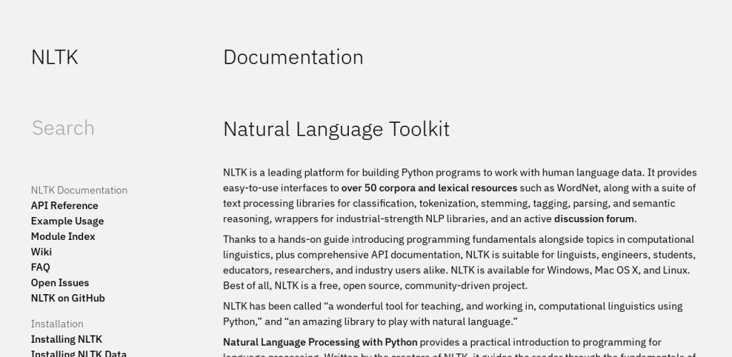Click 'over 50 corpora and lexical resources' link
The image size is (732, 357).
point(429,188)
